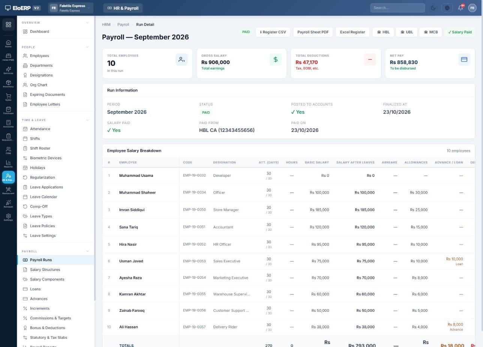Open the Purchase module
This screenshot has width=483, height=347.
pos(8,111)
